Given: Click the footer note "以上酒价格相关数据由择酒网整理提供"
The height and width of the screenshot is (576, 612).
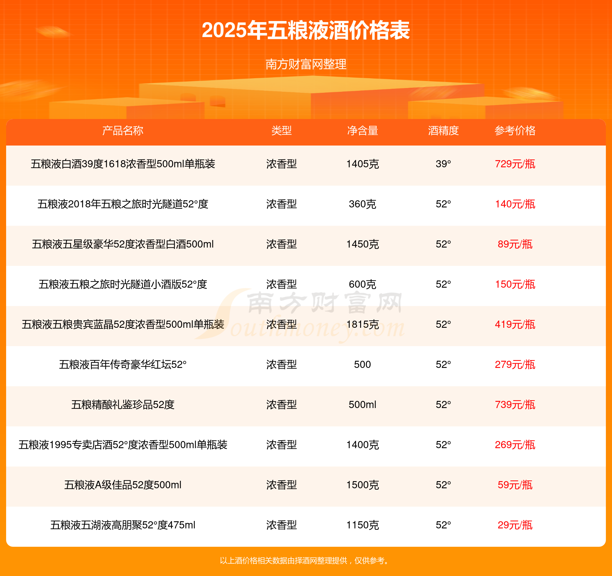Looking at the screenshot, I should point(284,561).
